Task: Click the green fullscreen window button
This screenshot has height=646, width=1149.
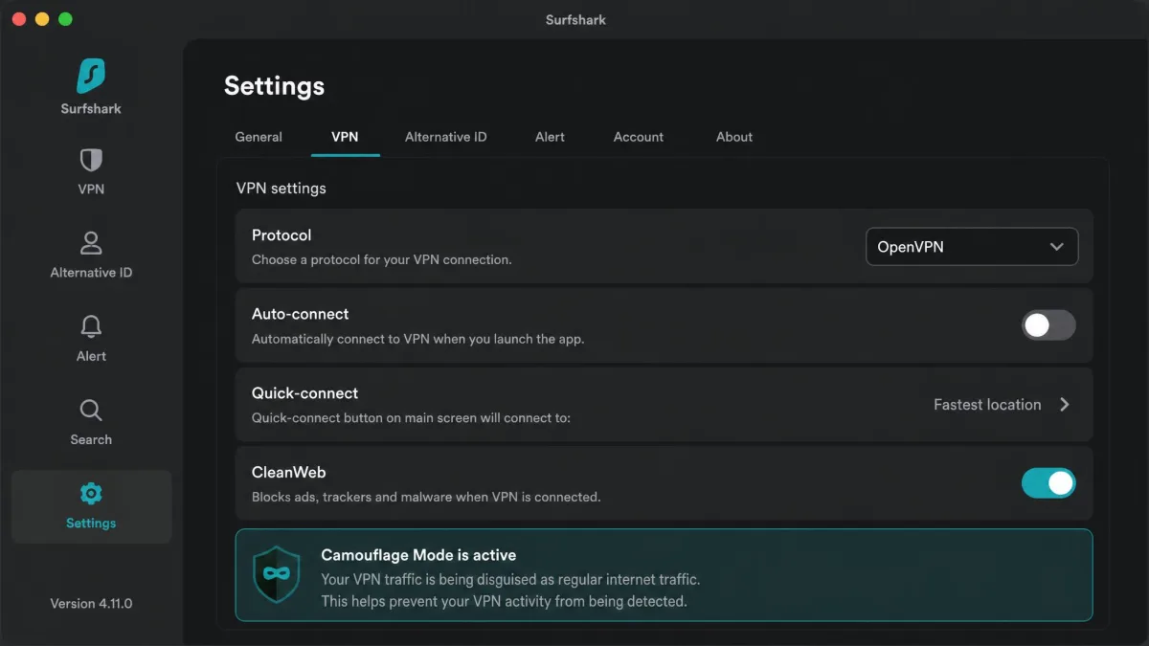Action: 65,19
